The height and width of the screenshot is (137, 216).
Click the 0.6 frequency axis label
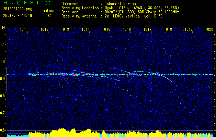click(x=3, y=130)
